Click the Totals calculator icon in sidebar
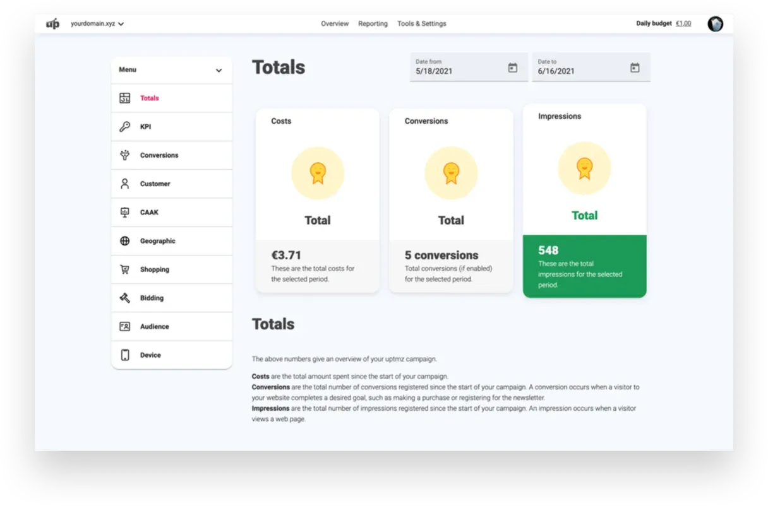Screen dimensions: 768x506 [x=125, y=98]
